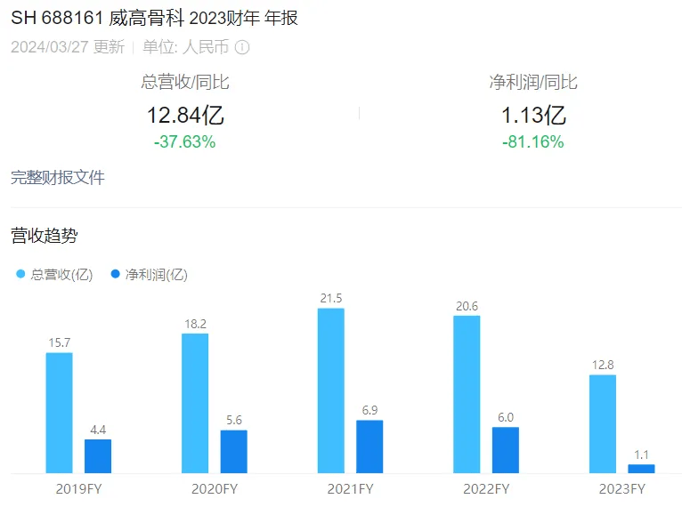682x507 pixels.
Task: Select the 2019FY net profit bar 4.4
Action: pyautogui.click(x=98, y=456)
